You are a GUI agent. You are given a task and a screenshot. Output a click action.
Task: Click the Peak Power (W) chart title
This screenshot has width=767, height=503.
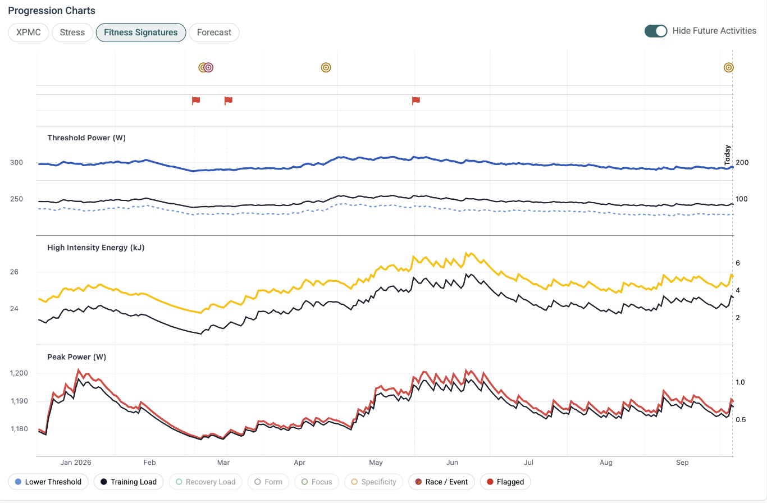pos(77,357)
